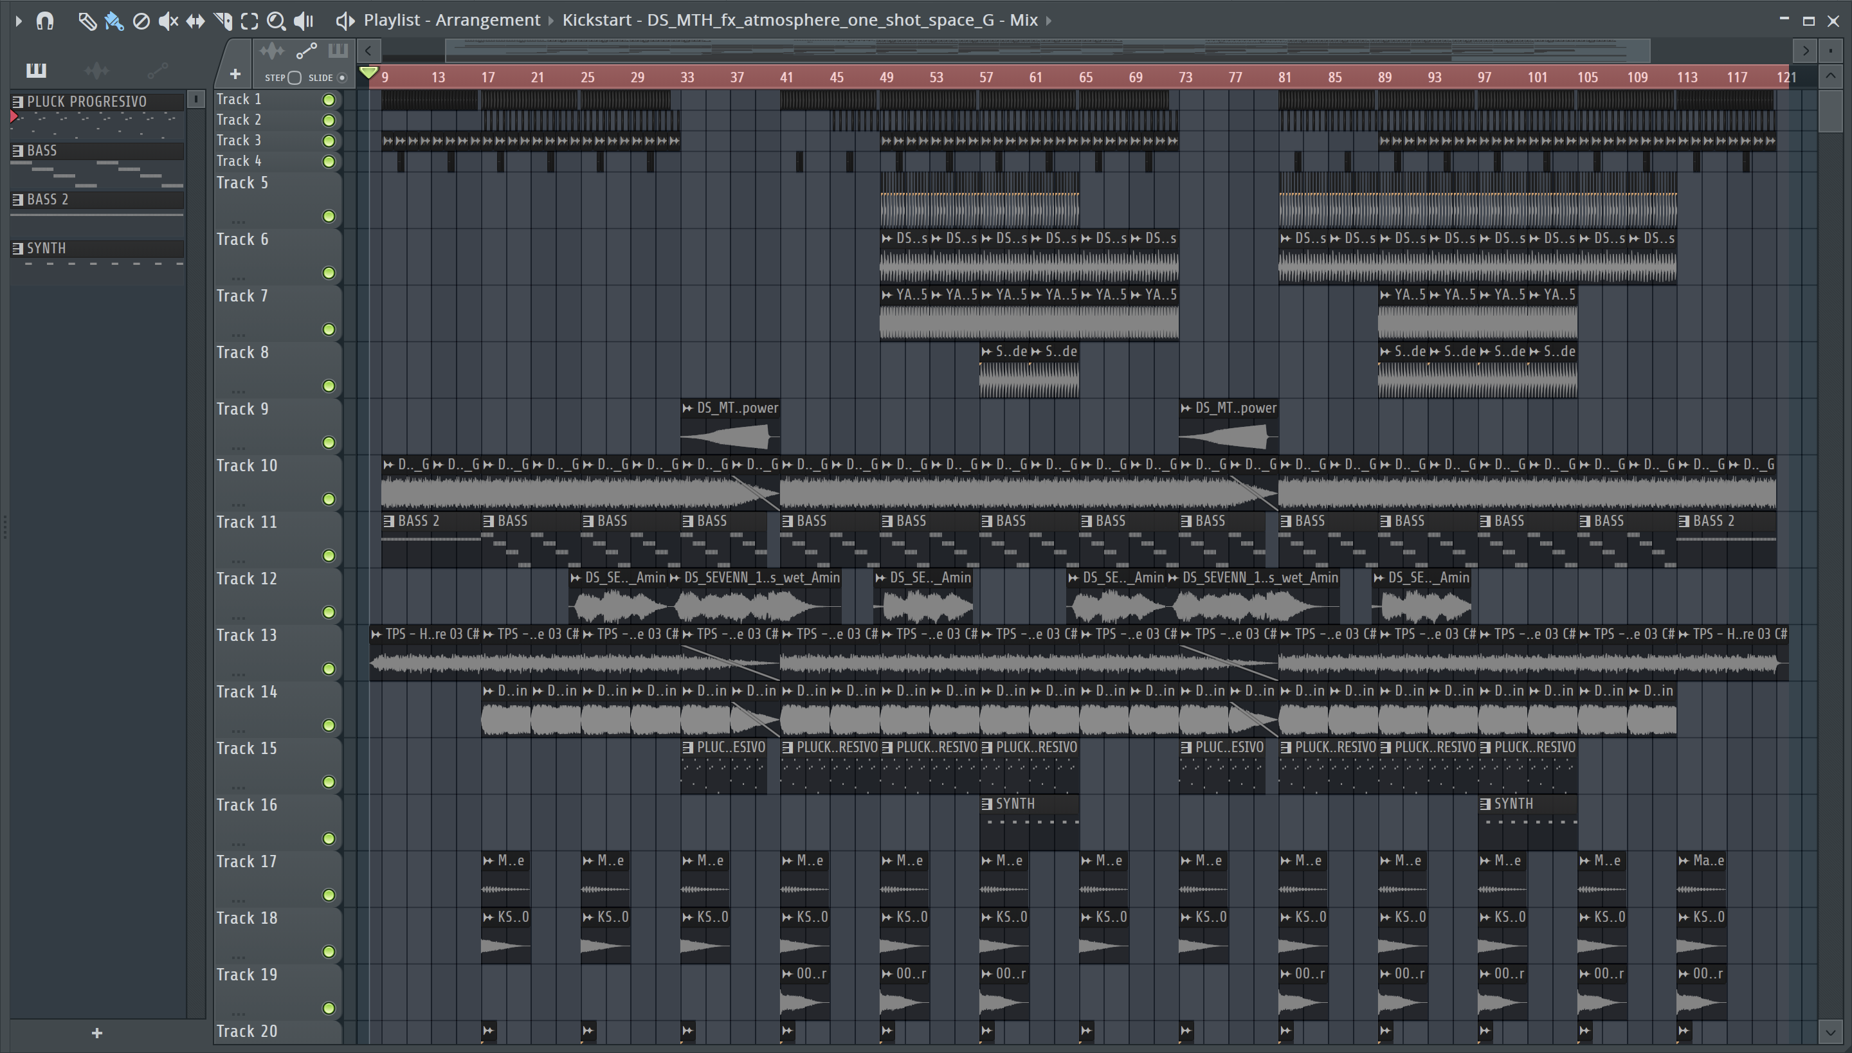This screenshot has height=1053, width=1852.
Task: Select the Playback speaker tool
Action: coord(304,21)
